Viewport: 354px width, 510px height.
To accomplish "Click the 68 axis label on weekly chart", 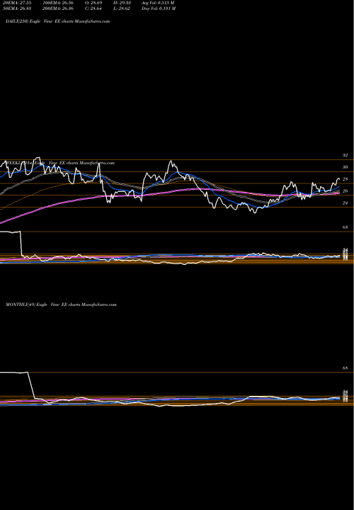I will point(346,227).
